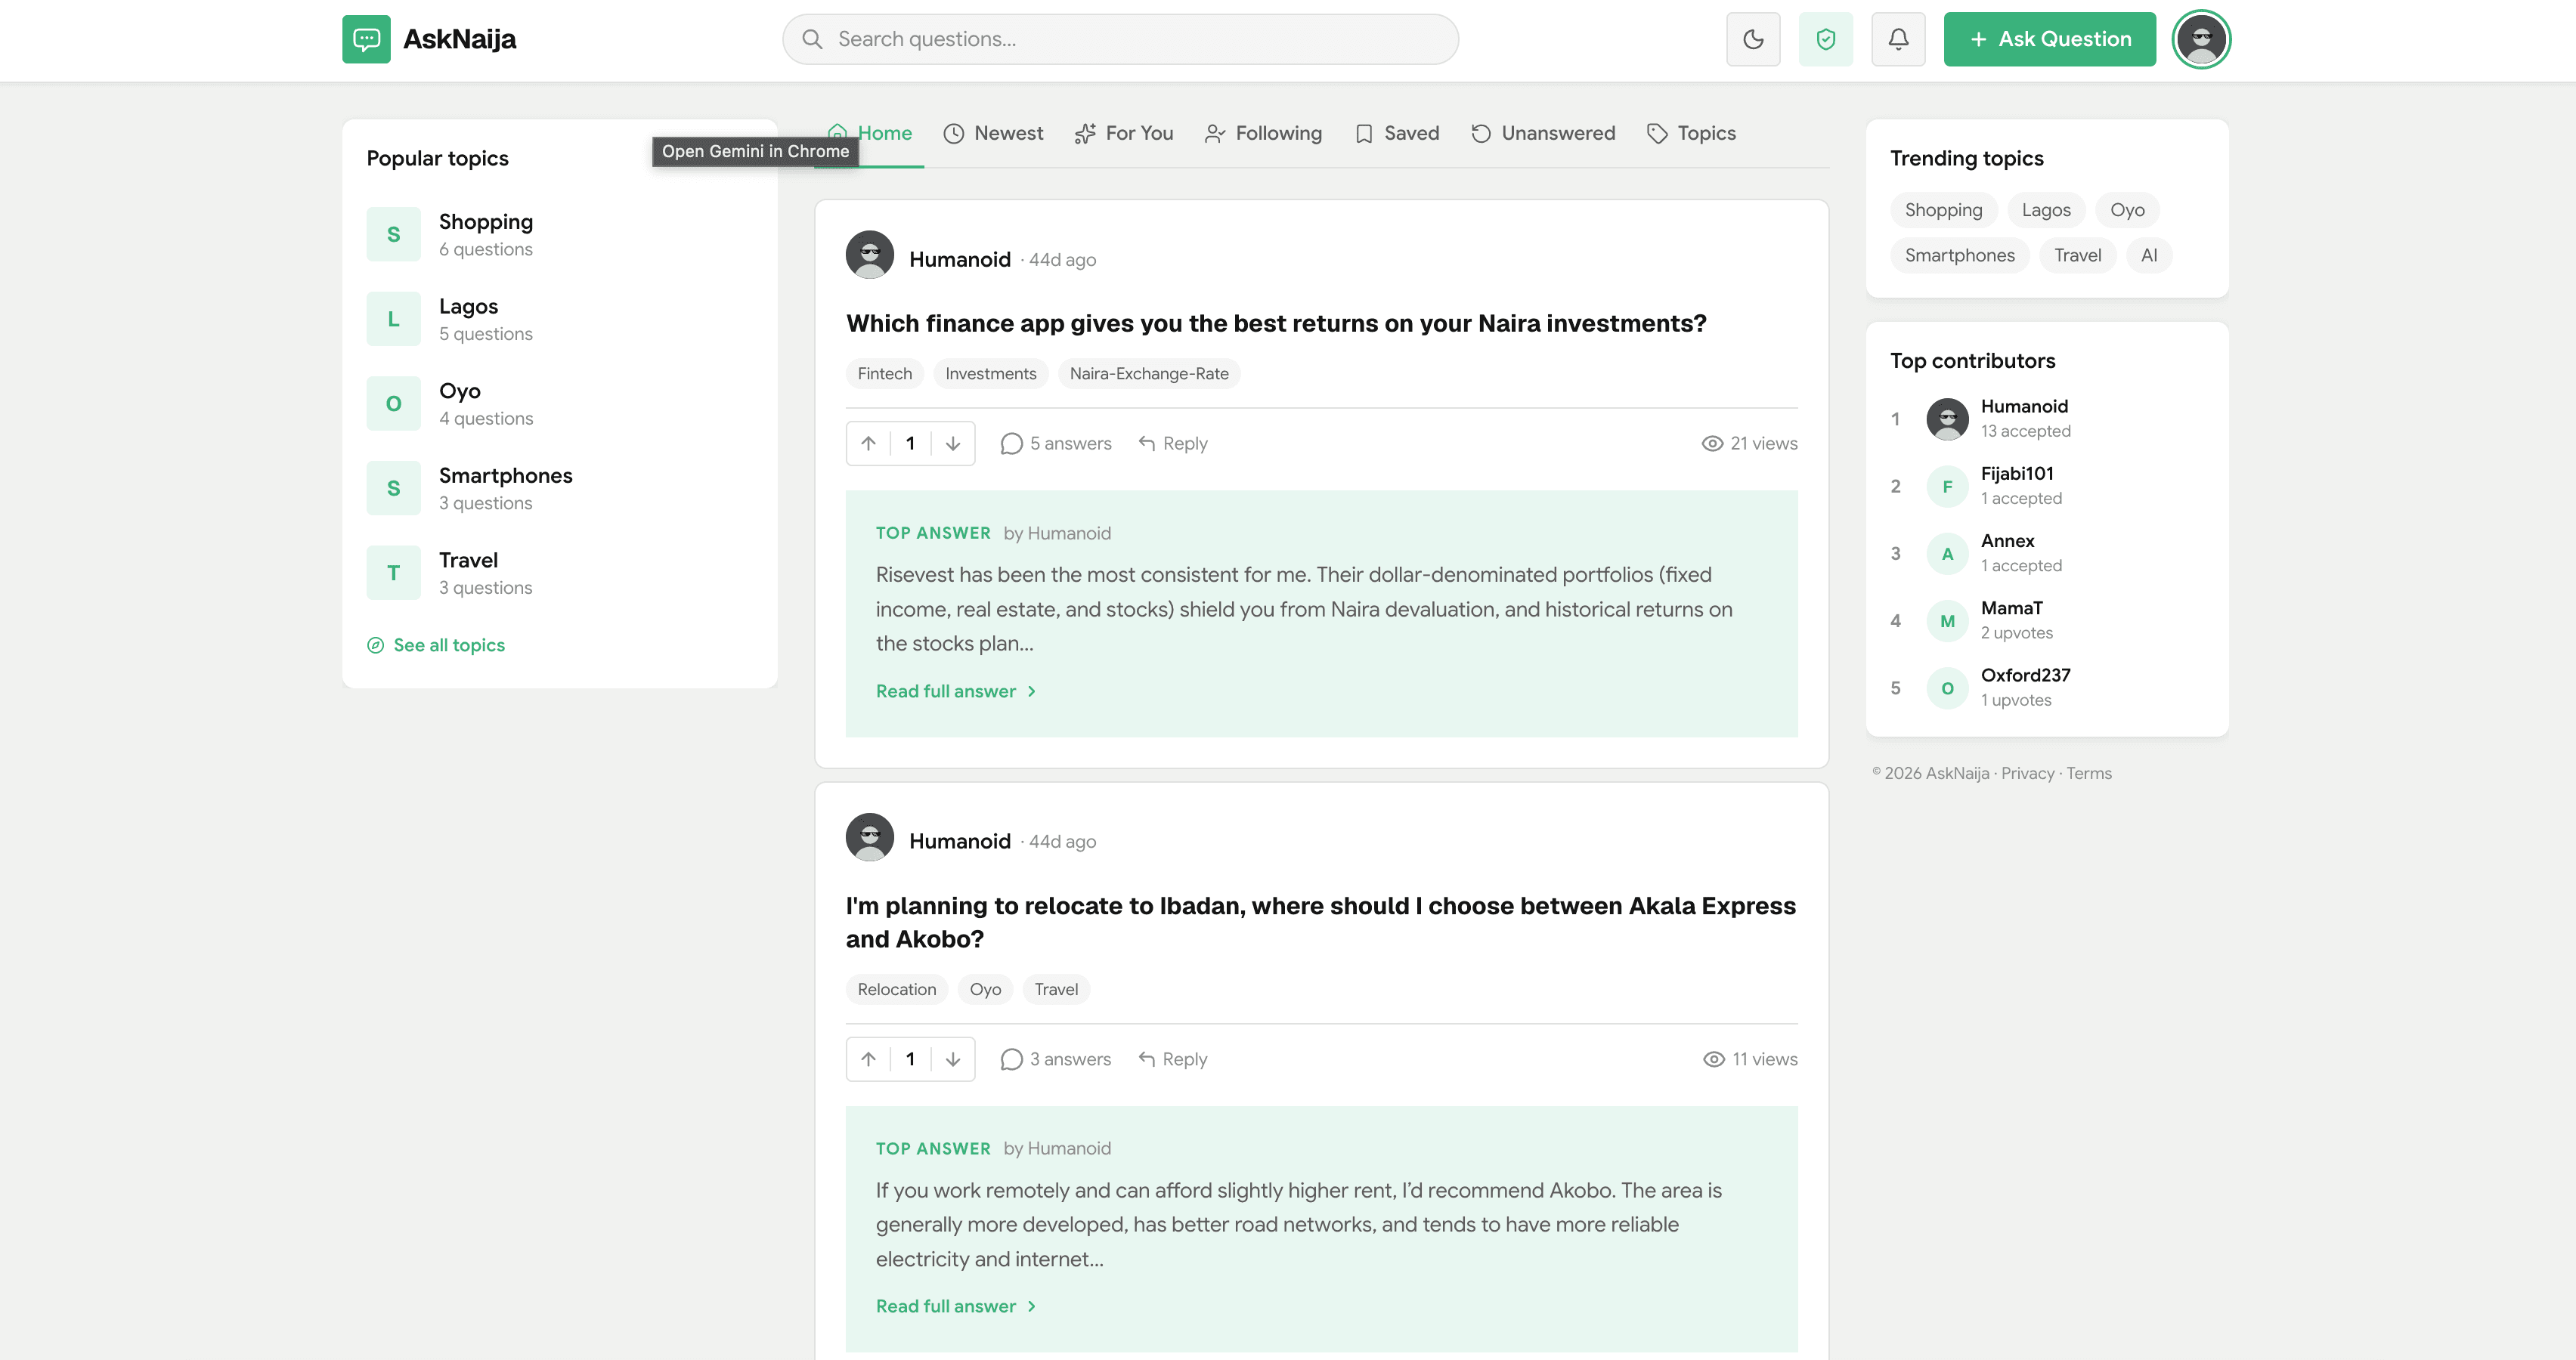Viewport: 2576px width, 1360px height.
Task: Click Oyo chip in Trending topics
Action: click(2127, 210)
